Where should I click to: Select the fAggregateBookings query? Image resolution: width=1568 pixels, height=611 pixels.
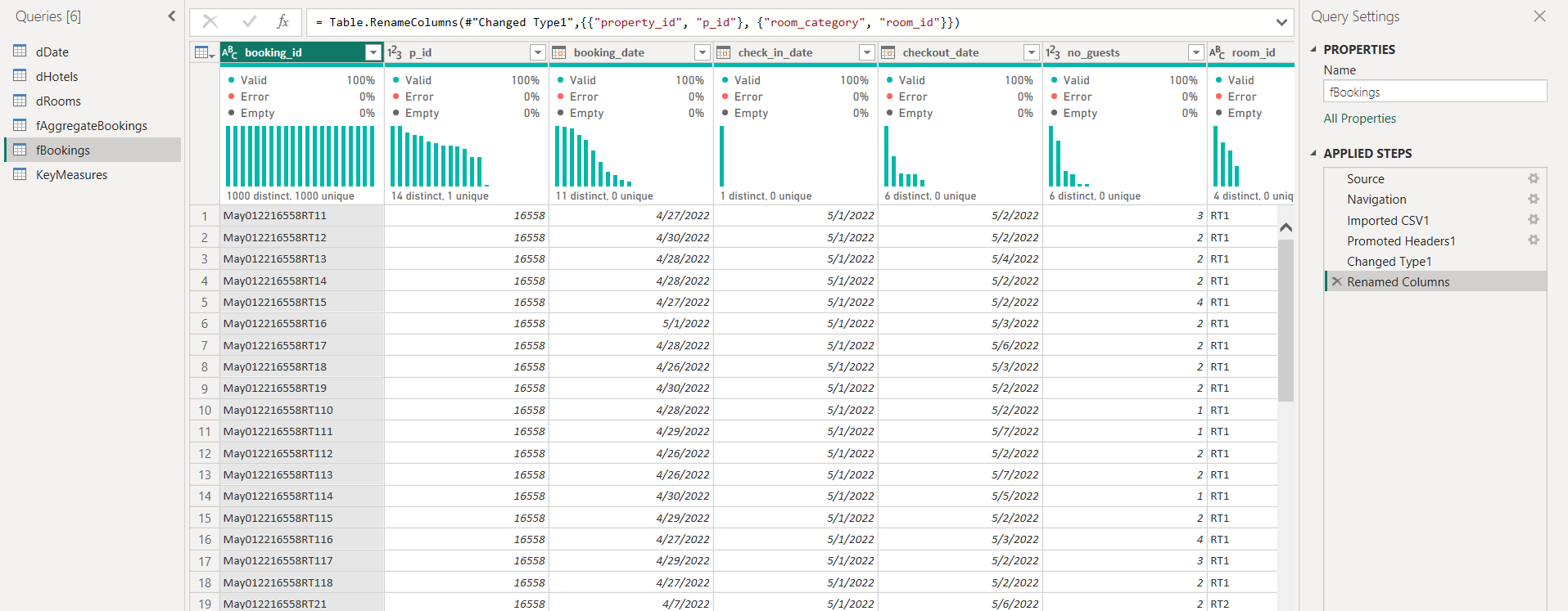tap(93, 125)
